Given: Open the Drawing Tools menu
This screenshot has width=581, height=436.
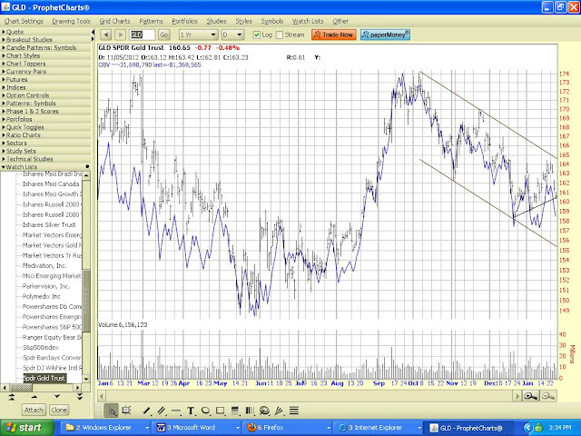Looking at the screenshot, I should 71,21.
